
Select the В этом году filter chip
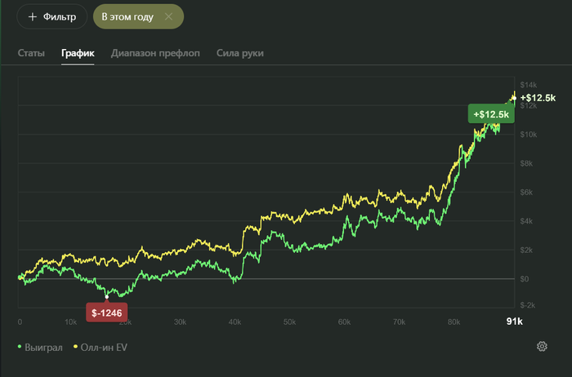click(138, 17)
